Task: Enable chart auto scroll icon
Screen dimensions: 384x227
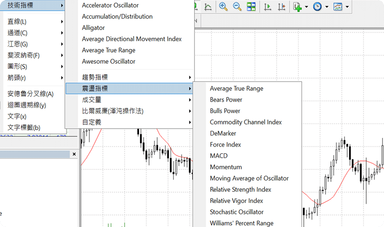Action: [x=268, y=6]
